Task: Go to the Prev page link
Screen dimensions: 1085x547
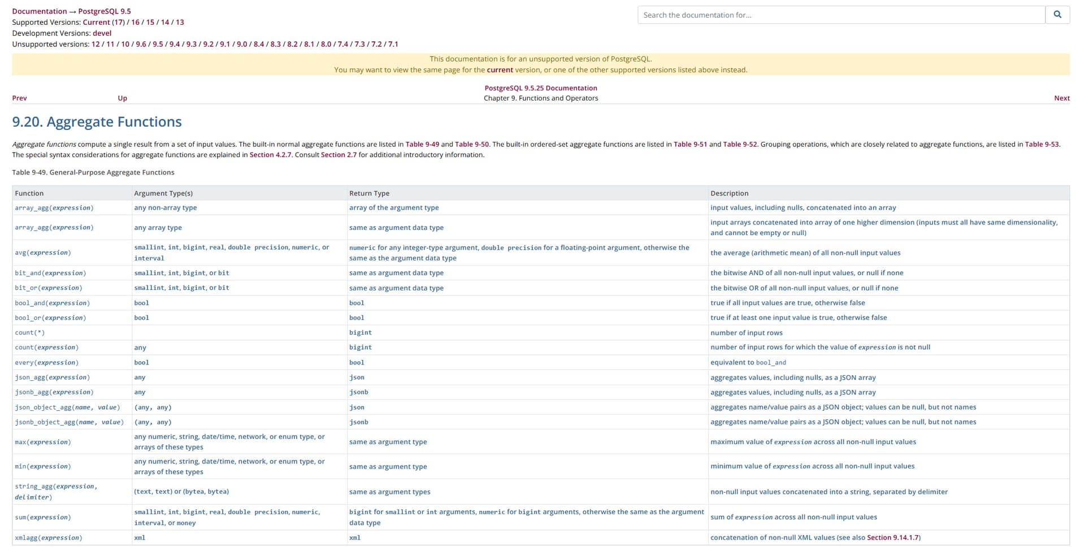Action: (x=19, y=98)
